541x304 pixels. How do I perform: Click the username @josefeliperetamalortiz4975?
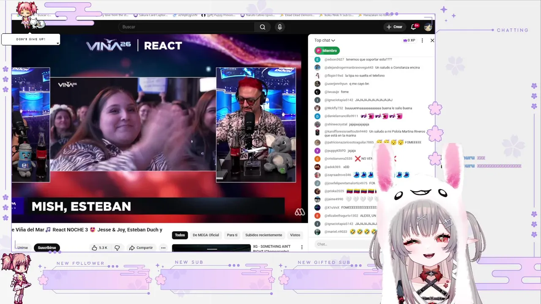(346, 183)
